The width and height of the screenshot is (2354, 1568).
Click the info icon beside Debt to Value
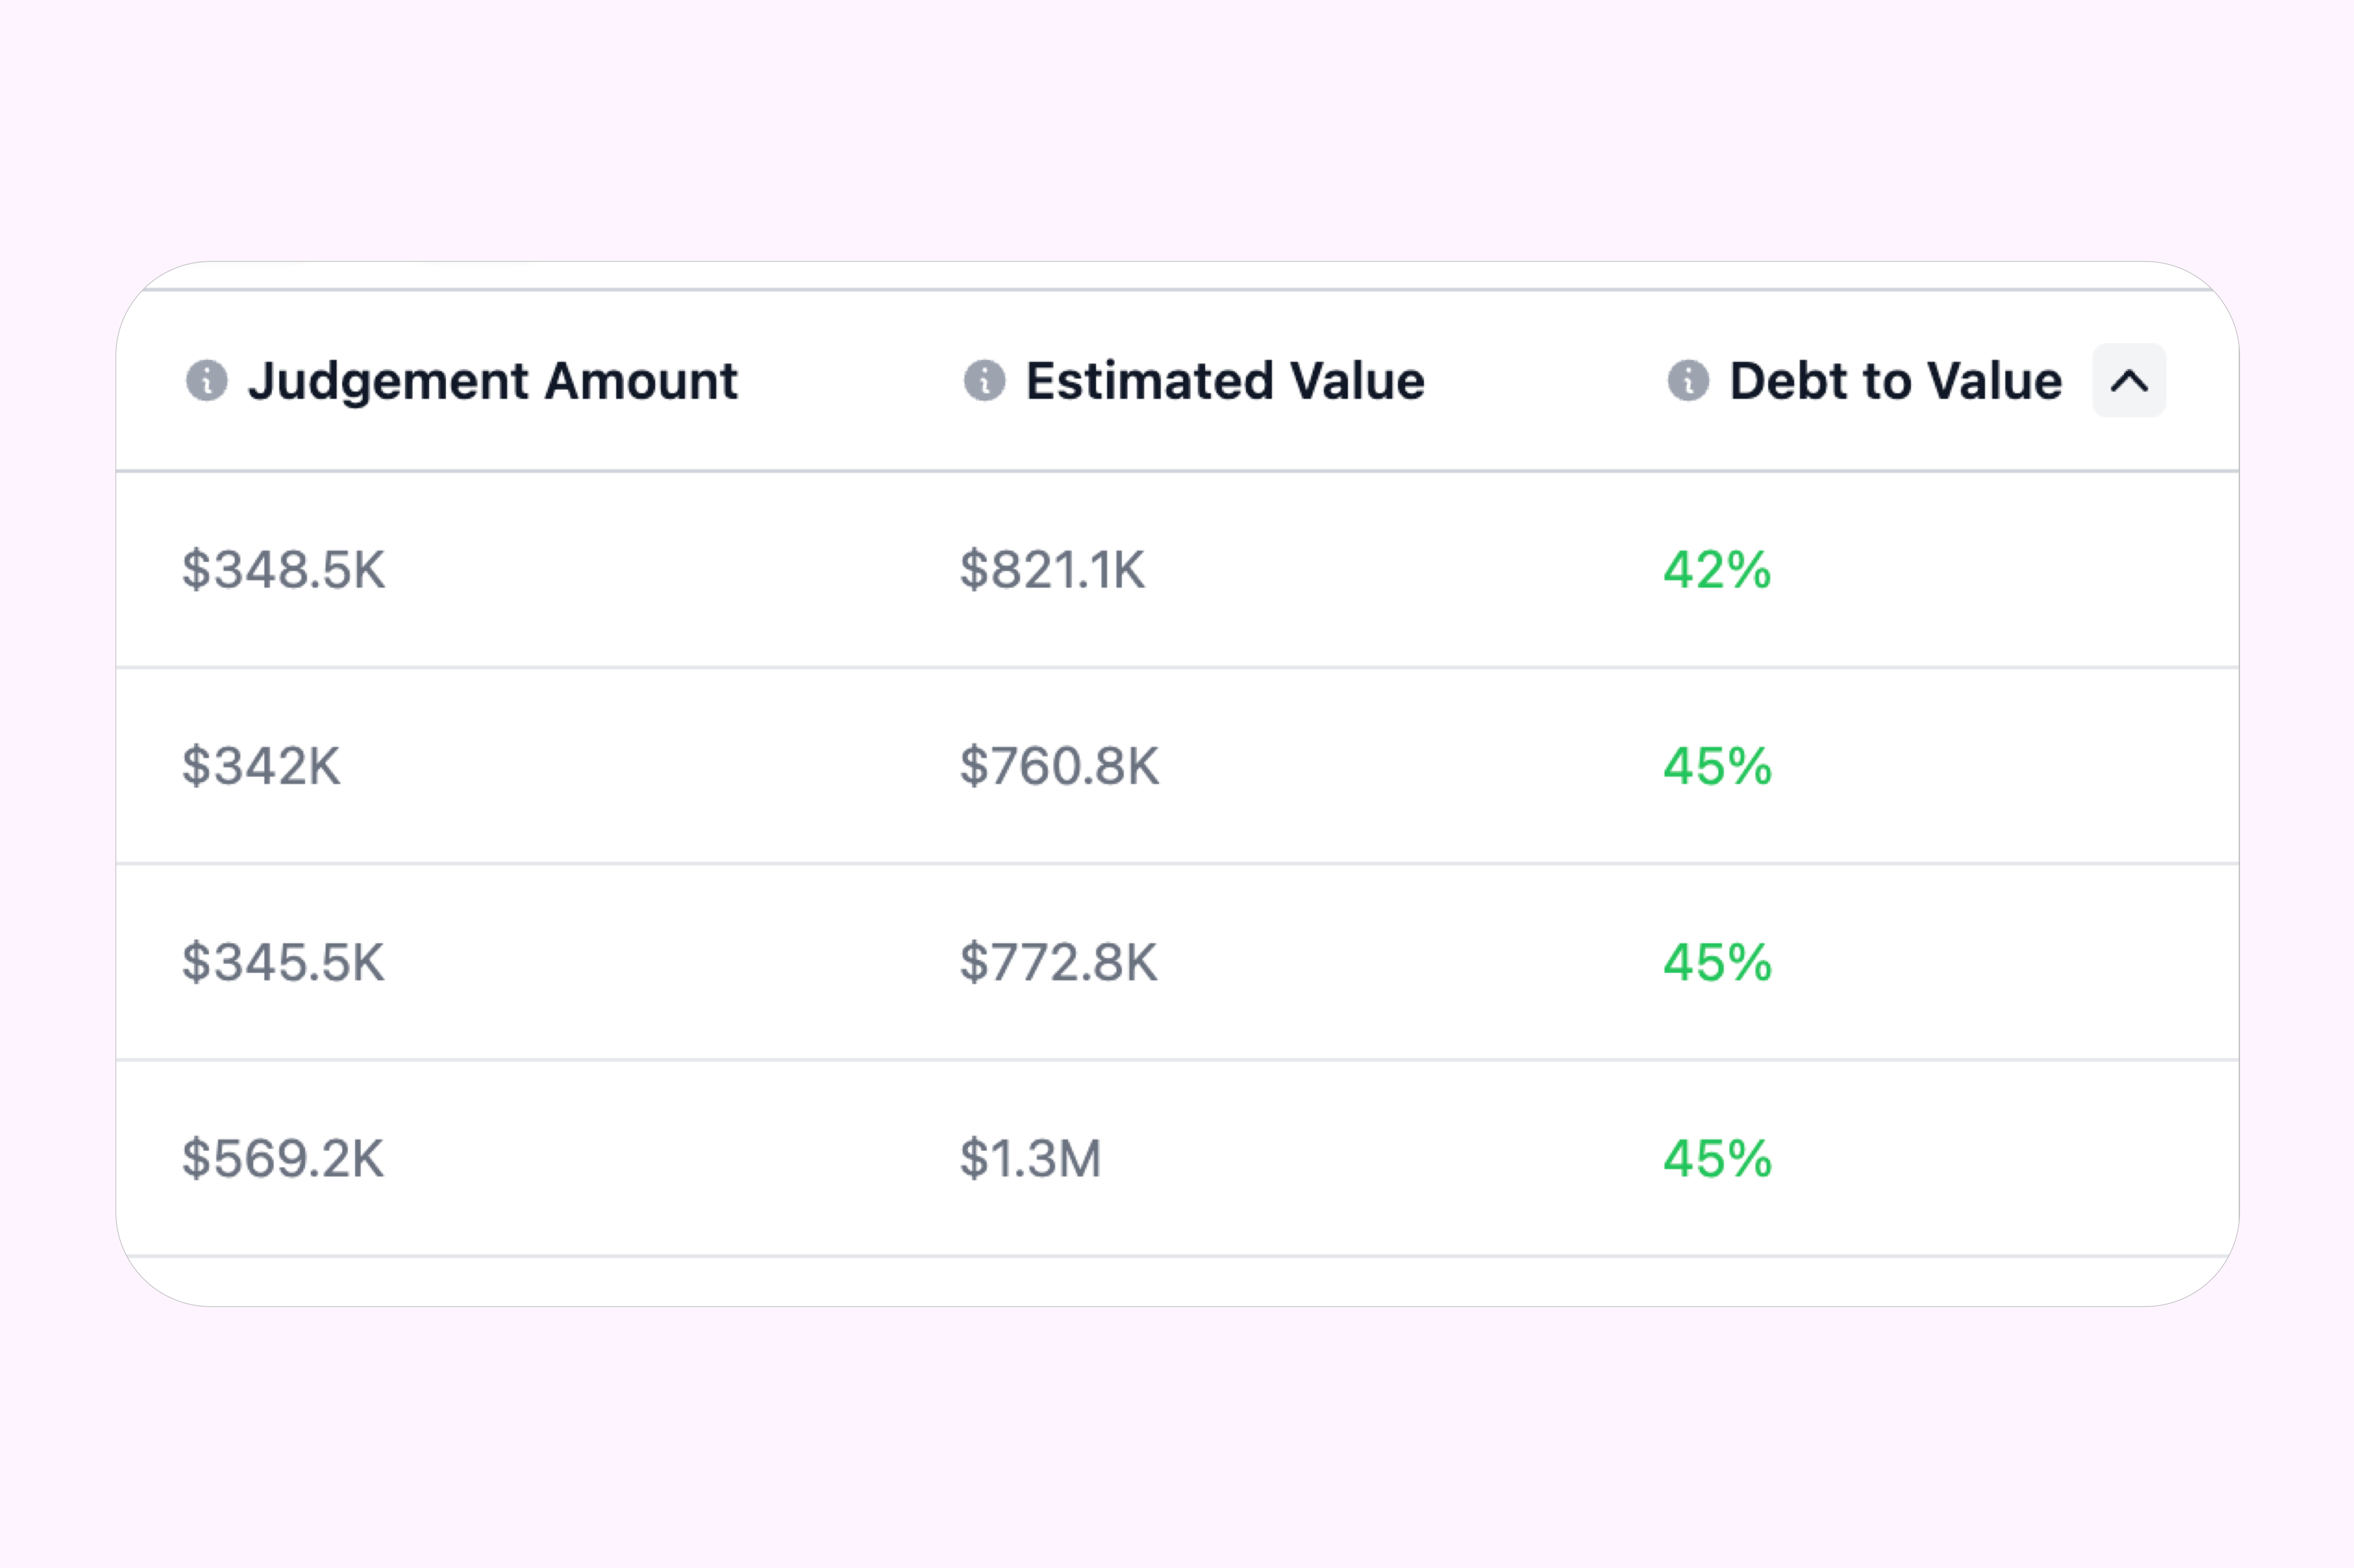click(x=1688, y=381)
